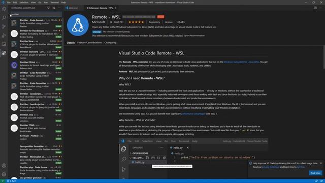Click the five-star rating of Remote - WSL
The height and width of the screenshot is (183, 325).
pos(136,22)
